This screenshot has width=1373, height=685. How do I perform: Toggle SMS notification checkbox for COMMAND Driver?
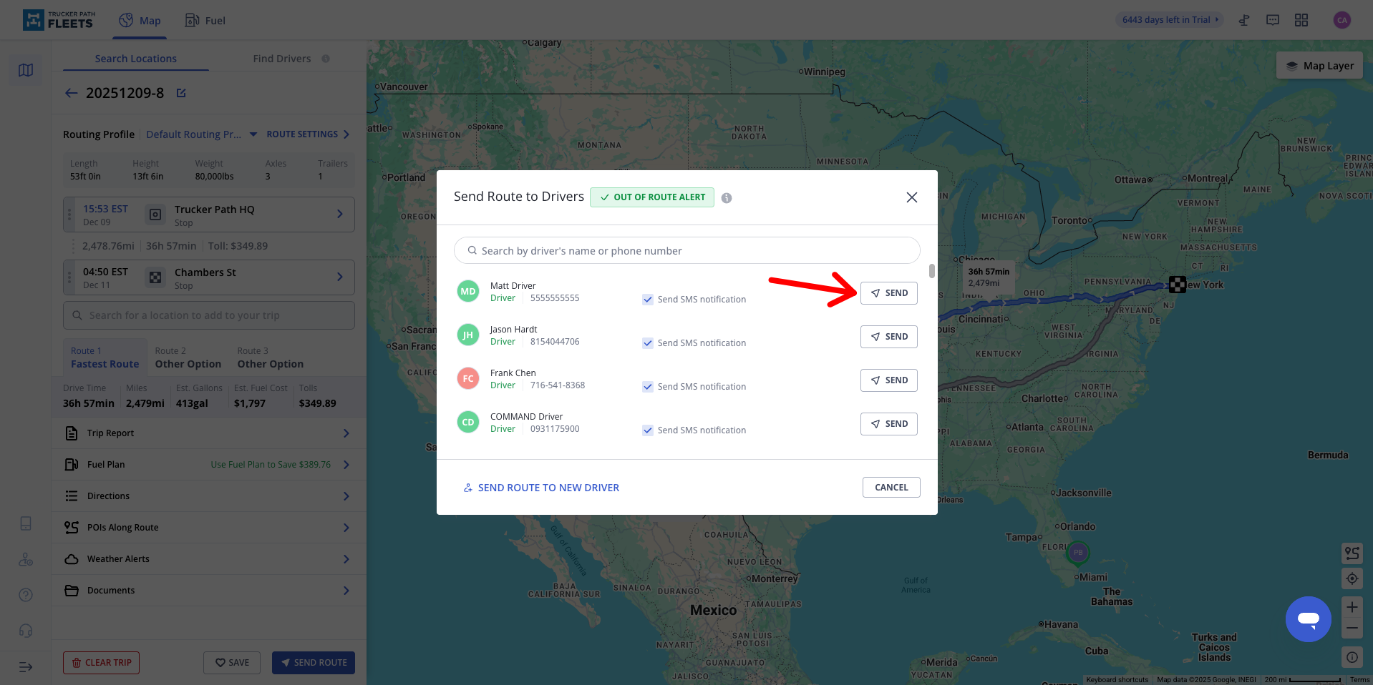tap(648, 430)
